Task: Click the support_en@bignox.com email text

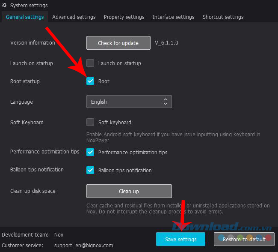Action: coord(84,246)
